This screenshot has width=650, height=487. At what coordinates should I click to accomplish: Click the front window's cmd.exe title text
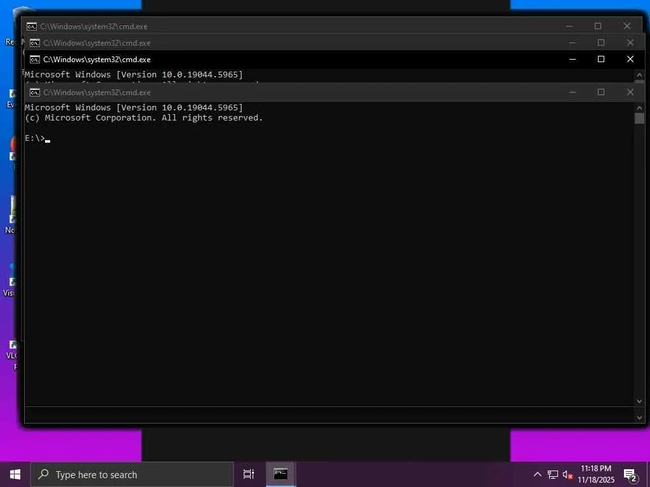click(97, 93)
